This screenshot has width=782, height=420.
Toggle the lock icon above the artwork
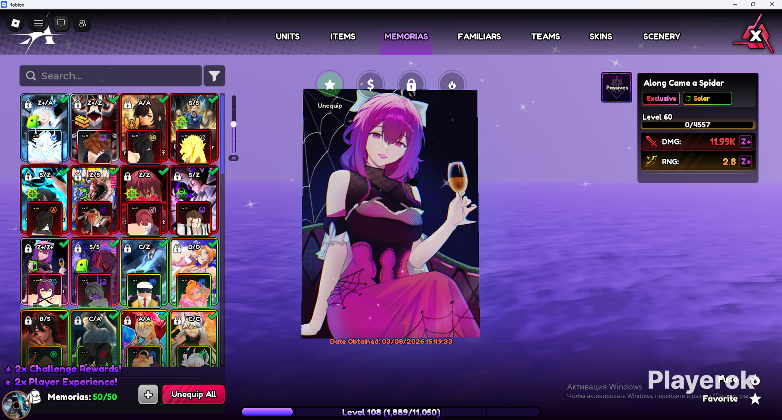(411, 84)
